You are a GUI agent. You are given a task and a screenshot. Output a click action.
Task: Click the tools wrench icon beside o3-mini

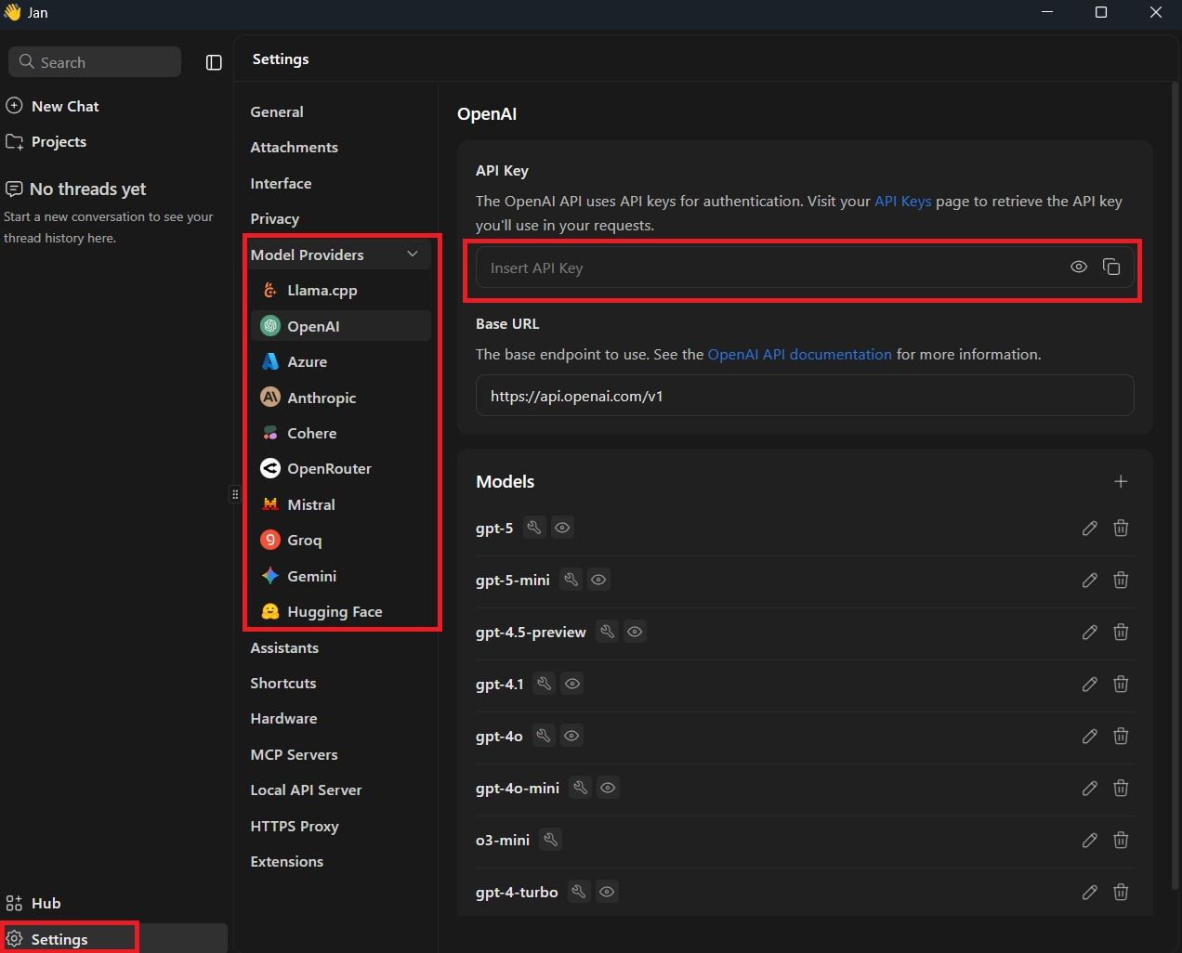click(550, 840)
